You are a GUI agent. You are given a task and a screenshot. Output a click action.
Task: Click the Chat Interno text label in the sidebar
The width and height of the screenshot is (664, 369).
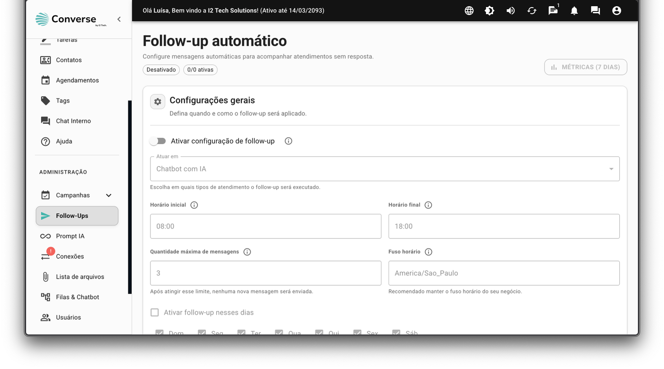(73, 121)
